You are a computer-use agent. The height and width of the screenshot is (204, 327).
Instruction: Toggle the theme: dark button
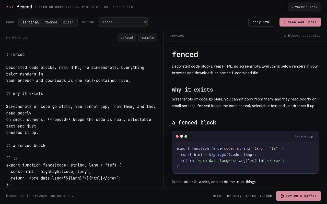(x=304, y=7)
